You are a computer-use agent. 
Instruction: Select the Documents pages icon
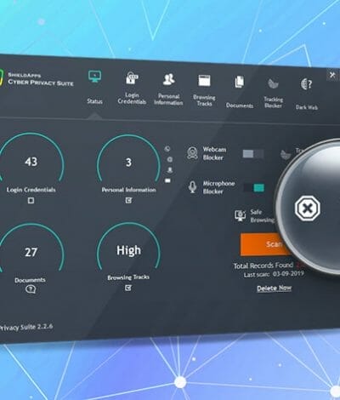pos(240,82)
